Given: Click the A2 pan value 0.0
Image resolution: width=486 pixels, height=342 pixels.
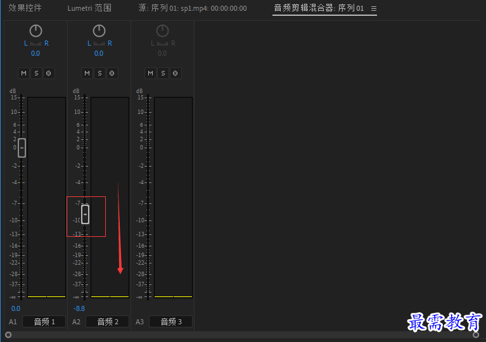Looking at the screenshot, I should coord(99,53).
